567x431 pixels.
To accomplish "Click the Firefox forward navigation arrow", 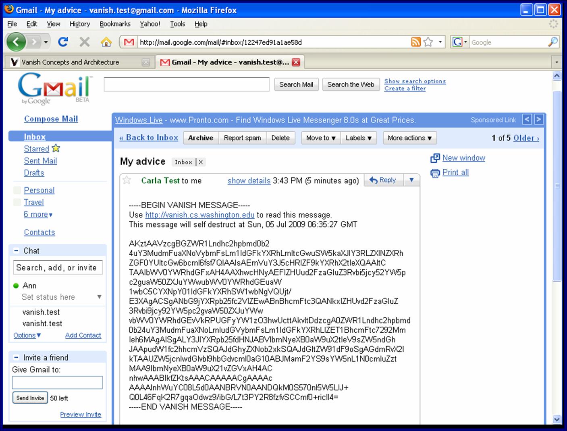I will 34,42.
